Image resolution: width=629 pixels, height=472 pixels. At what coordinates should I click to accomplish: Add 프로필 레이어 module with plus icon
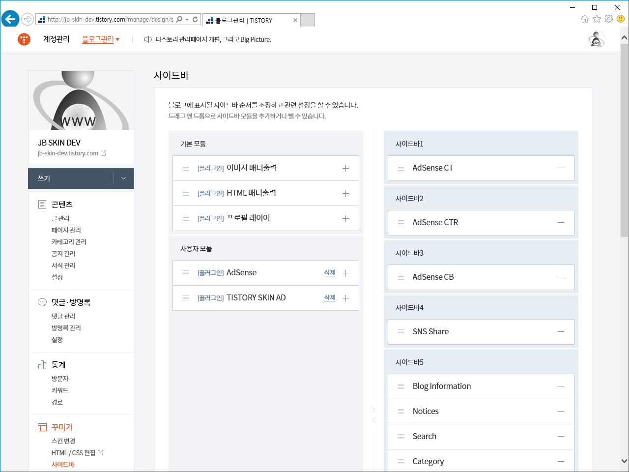tap(345, 218)
